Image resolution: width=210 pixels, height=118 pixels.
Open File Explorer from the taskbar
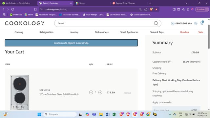coord(101,114)
